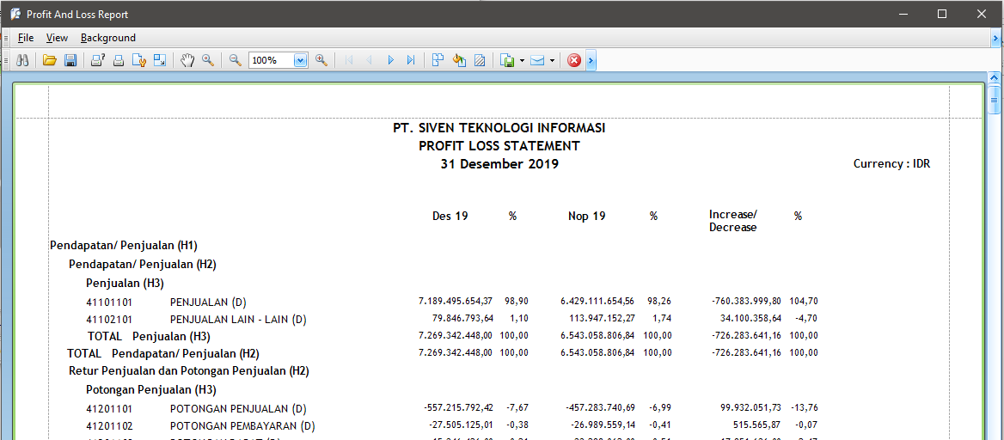This screenshot has height=440, width=1004.
Task: Click the Multiple Pages icon
Action: (438, 60)
